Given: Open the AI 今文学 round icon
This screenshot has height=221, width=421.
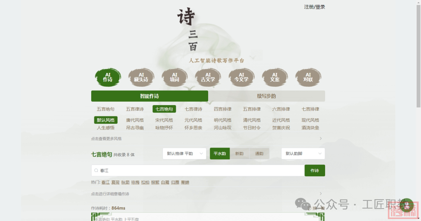Looking at the screenshot, I should pyautogui.click(x=241, y=77).
